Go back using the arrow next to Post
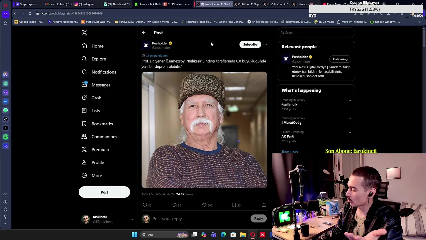Viewport: 426px width, 240px height. click(144, 33)
